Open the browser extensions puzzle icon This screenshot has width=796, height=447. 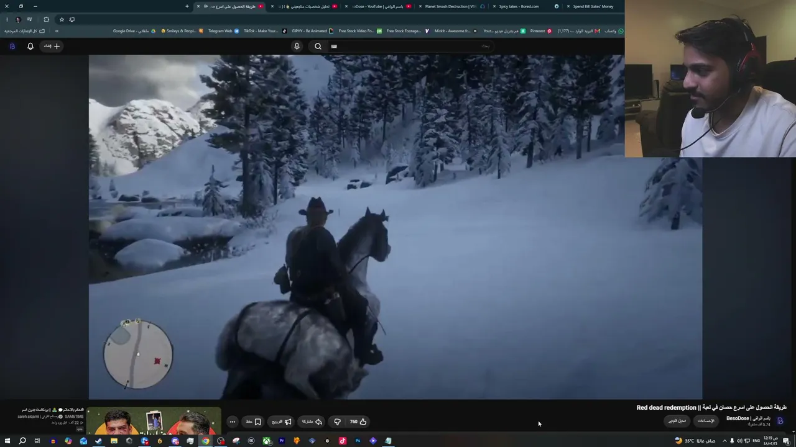[x=46, y=19]
